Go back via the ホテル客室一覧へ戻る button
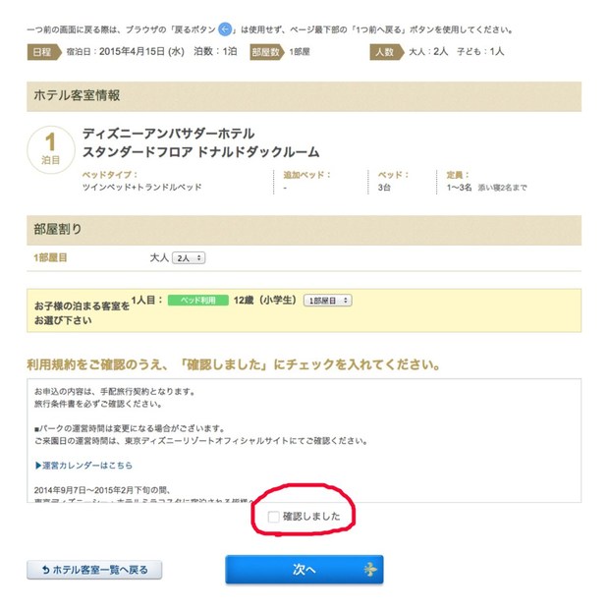Screen dimensions: 609x609 pos(95,570)
